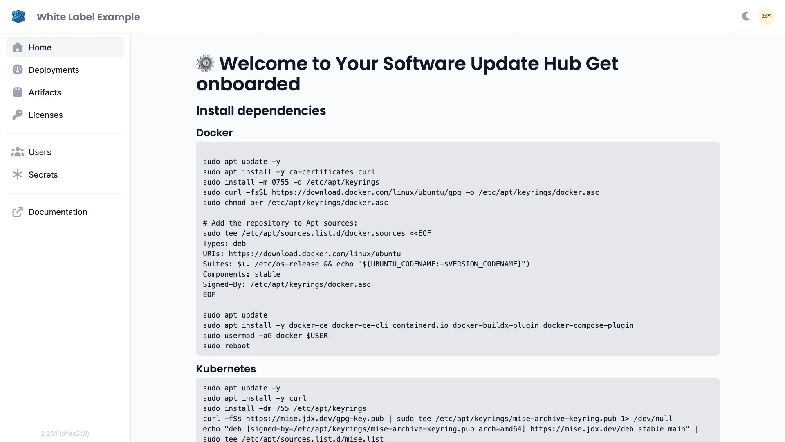Click line 'sudo install -dm 755 /etc/apt/keyrings'
This screenshot has width=785, height=442.
[285, 408]
